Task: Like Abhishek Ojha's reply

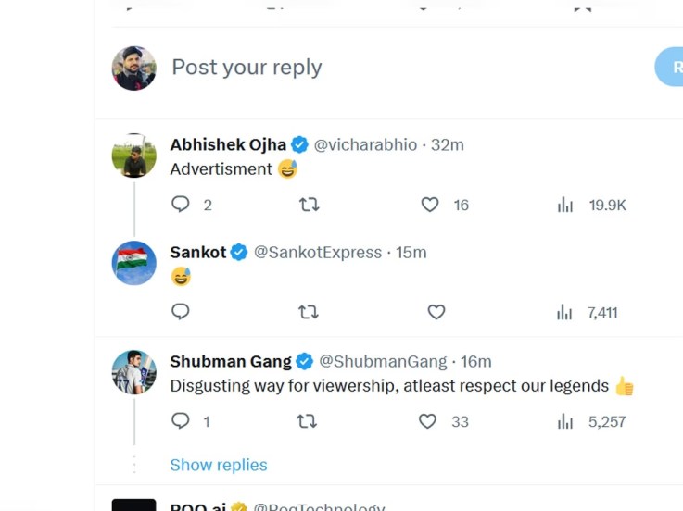Action: [430, 205]
